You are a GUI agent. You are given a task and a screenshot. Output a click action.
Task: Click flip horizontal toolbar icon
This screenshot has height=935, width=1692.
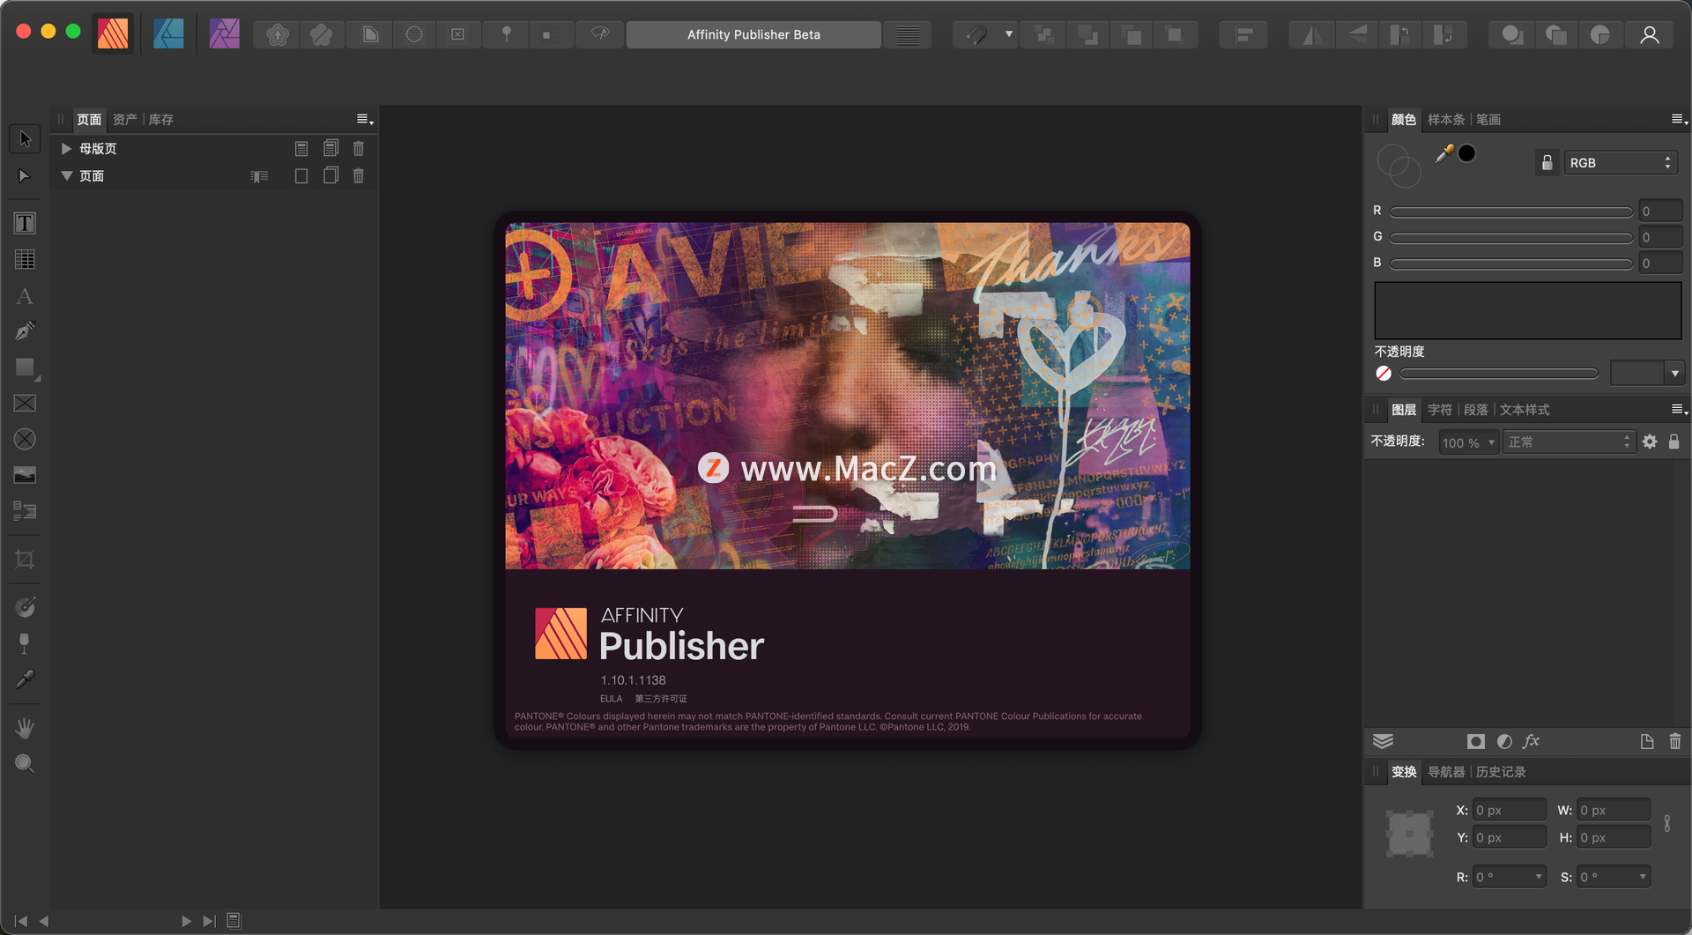coord(1312,35)
